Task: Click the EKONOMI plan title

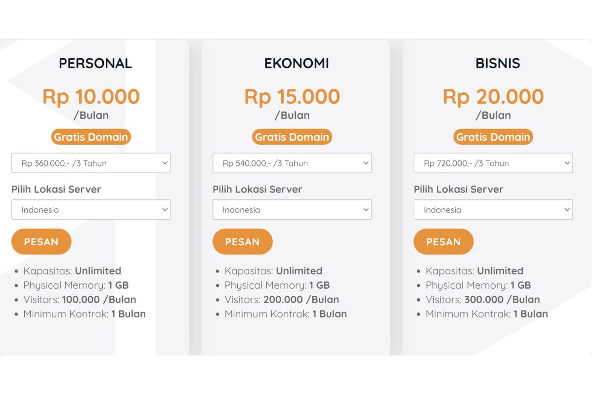Action: pos(296,63)
